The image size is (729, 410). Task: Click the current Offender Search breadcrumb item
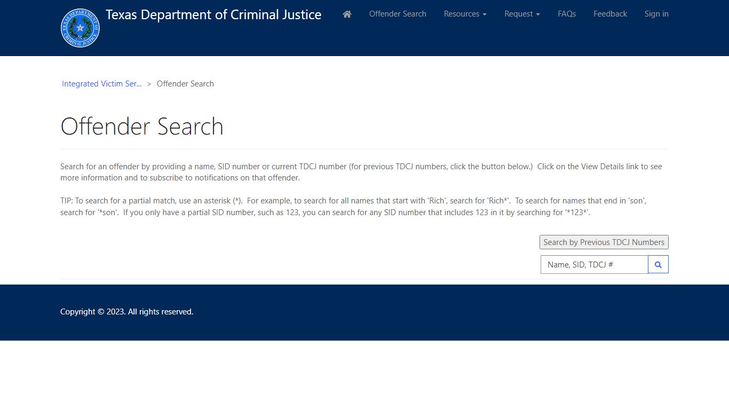[x=185, y=84]
